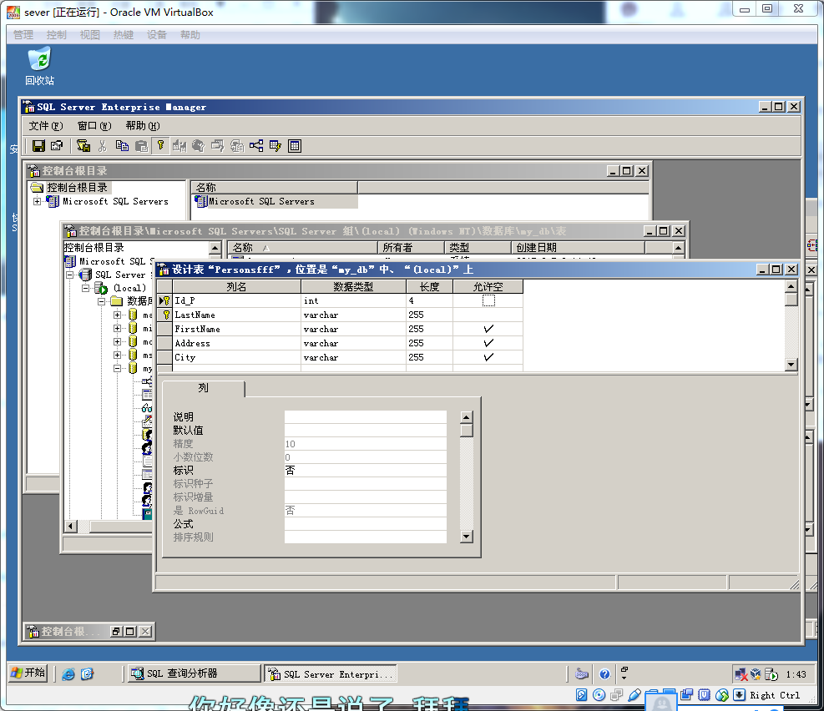
Task: Click the Cut scissors toolbar icon
Action: (x=103, y=146)
